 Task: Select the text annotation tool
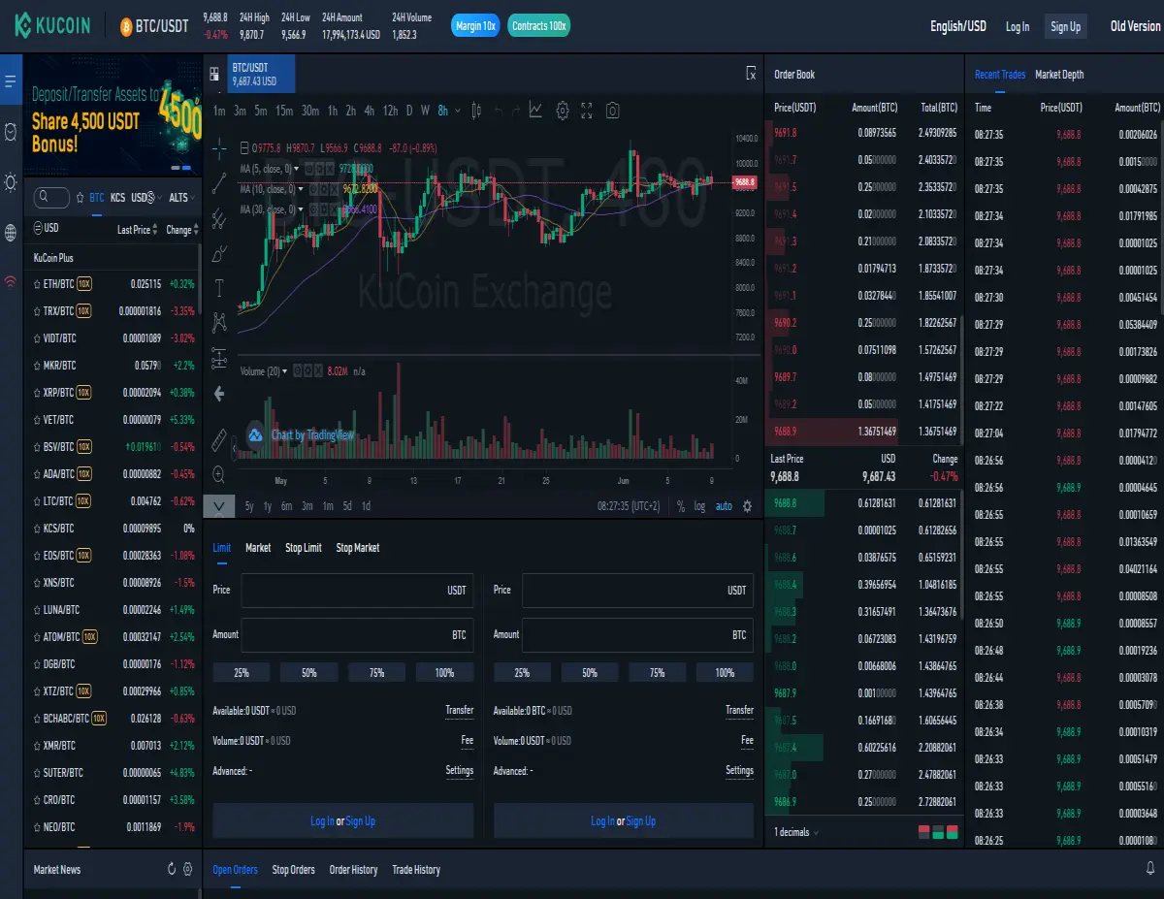click(x=219, y=288)
